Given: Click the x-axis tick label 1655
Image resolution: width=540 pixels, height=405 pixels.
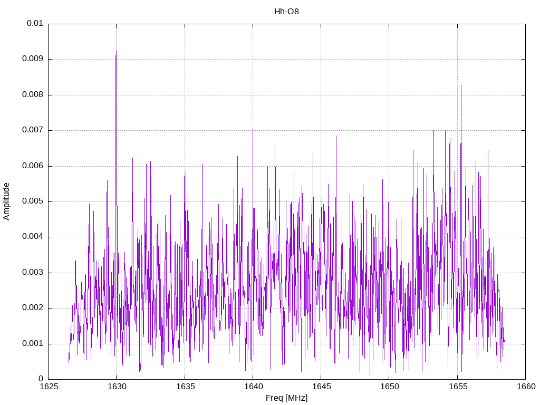Looking at the screenshot, I should (458, 387).
